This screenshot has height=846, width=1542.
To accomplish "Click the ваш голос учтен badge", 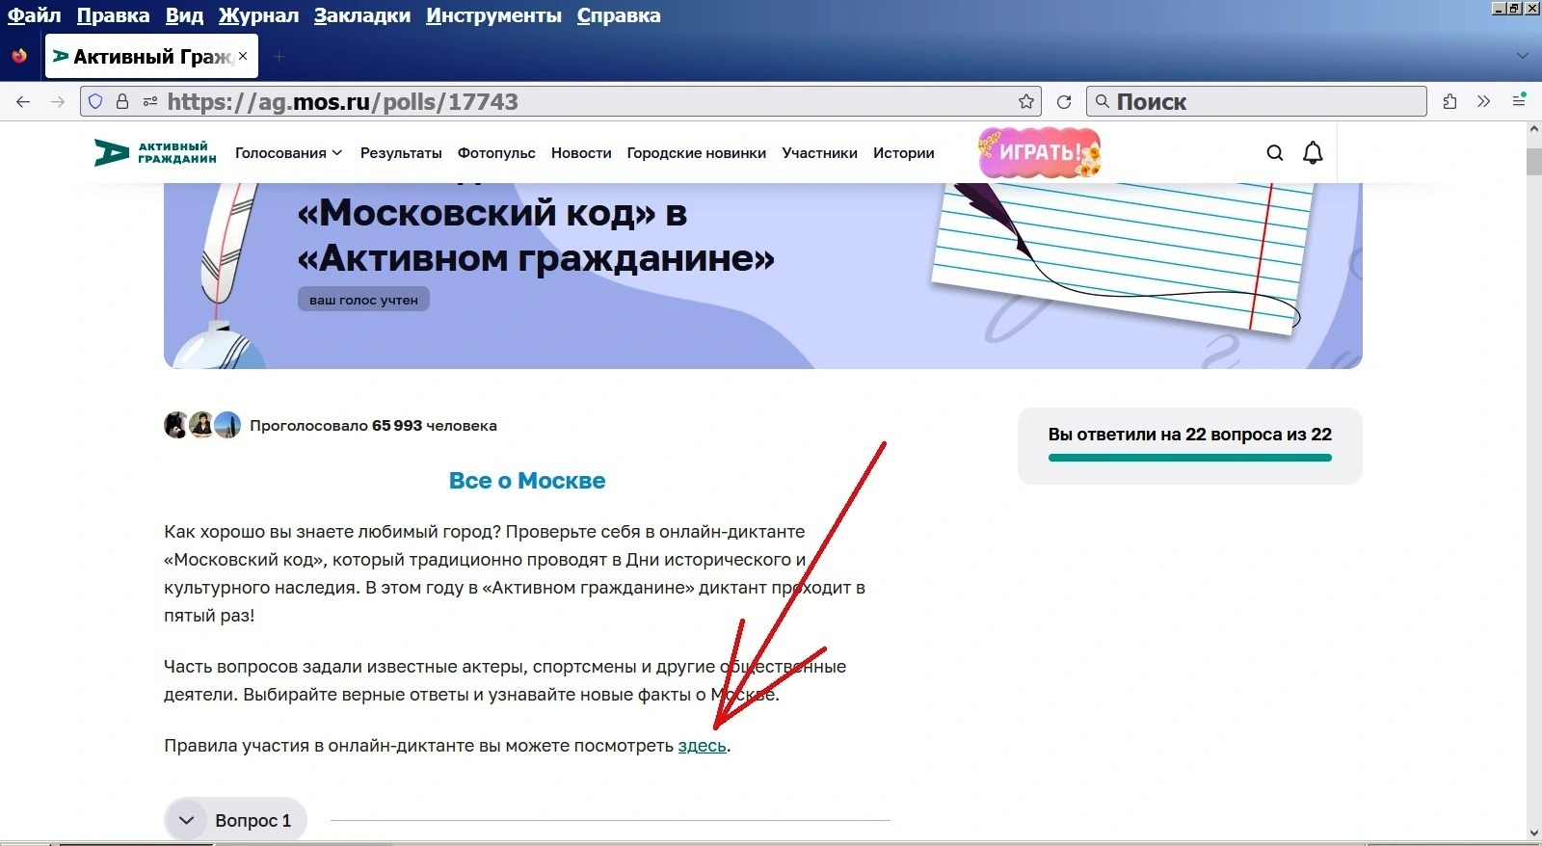I will pos(363,300).
